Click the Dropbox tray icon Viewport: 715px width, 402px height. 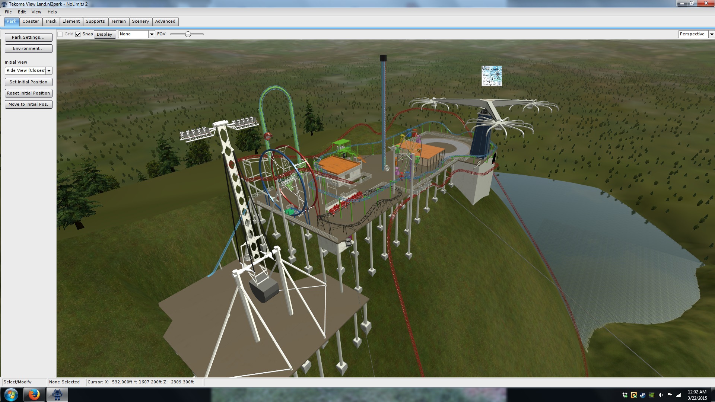pos(625,395)
